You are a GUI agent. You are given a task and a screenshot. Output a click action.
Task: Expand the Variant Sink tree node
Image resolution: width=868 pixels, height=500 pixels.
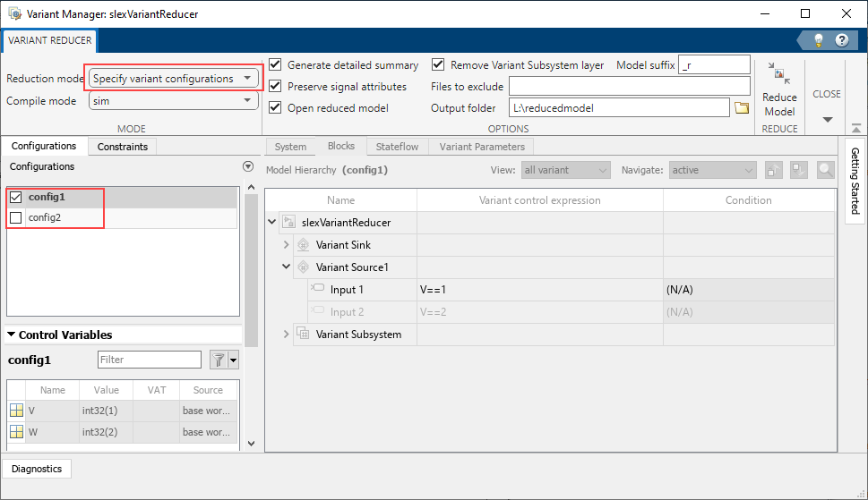tap(287, 245)
